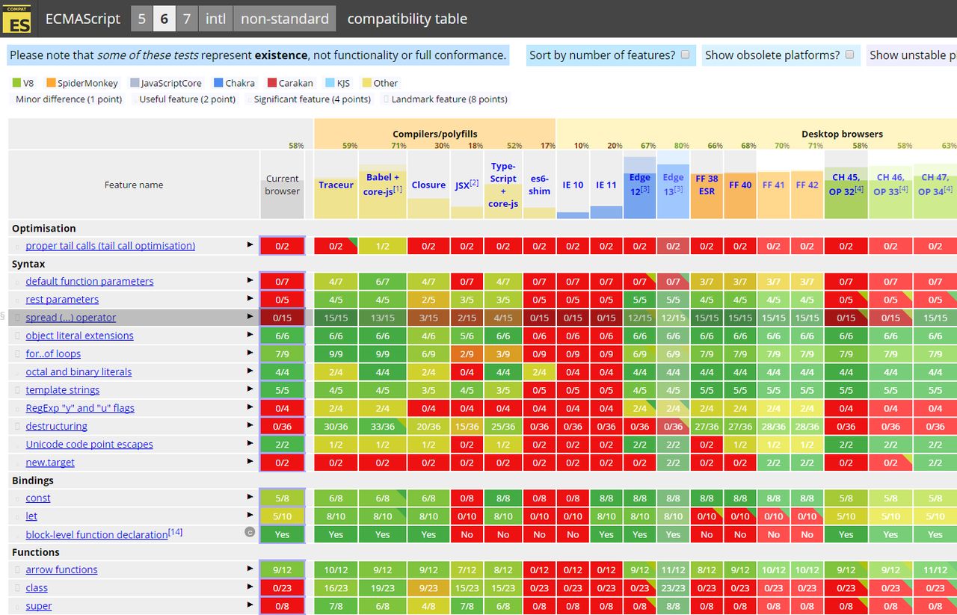
Task: Click the FF 38 ESR column header
Action: (x=707, y=185)
